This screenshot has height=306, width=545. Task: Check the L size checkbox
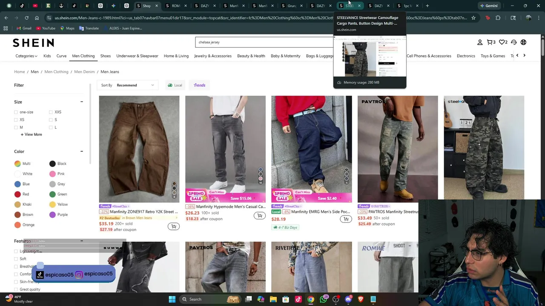[51, 127]
